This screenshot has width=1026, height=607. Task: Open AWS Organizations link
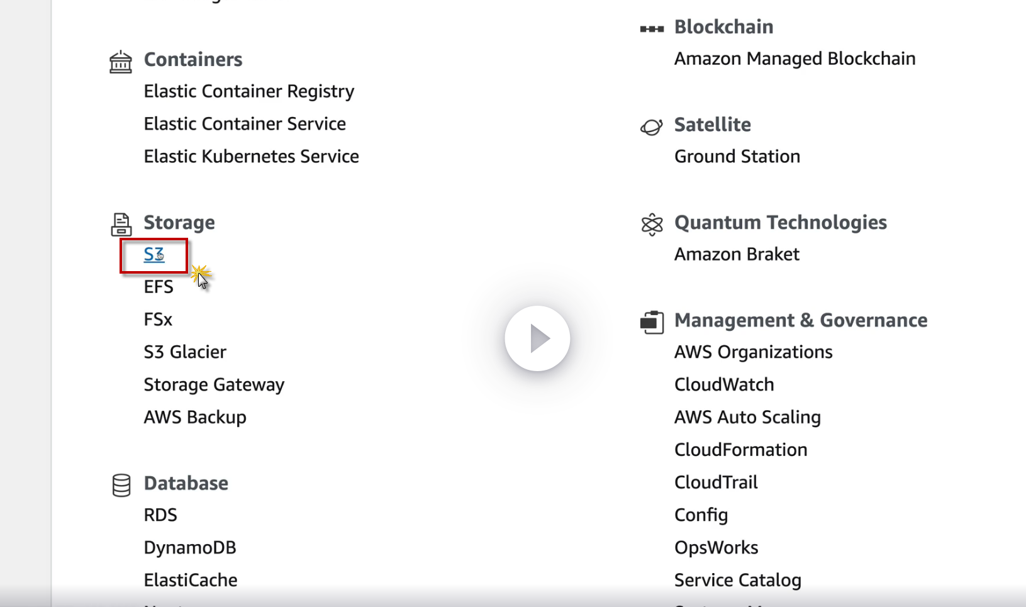point(753,352)
